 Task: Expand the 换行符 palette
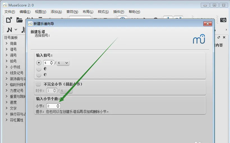pos(6,114)
